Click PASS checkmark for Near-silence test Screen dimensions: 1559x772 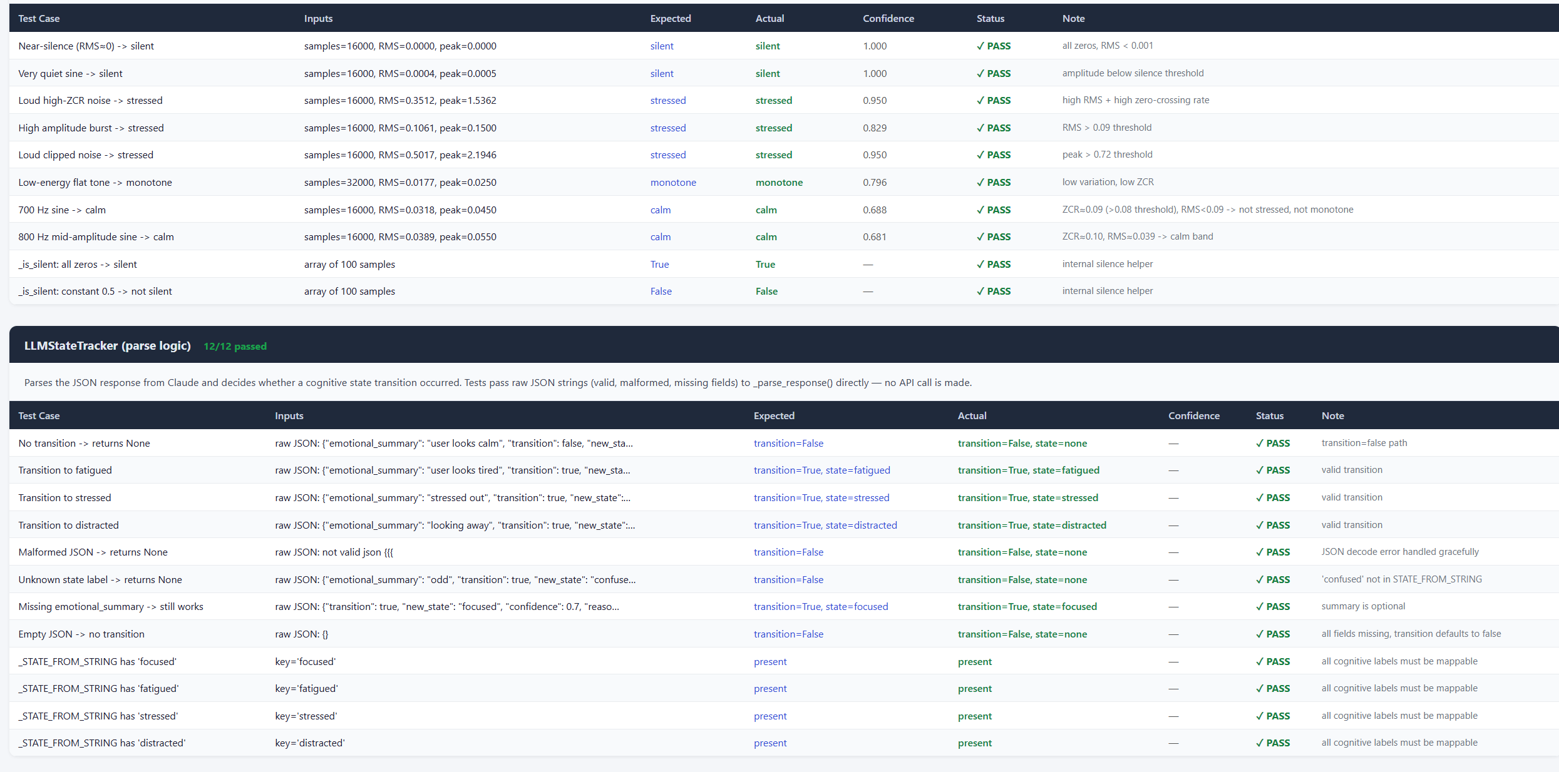click(x=993, y=46)
